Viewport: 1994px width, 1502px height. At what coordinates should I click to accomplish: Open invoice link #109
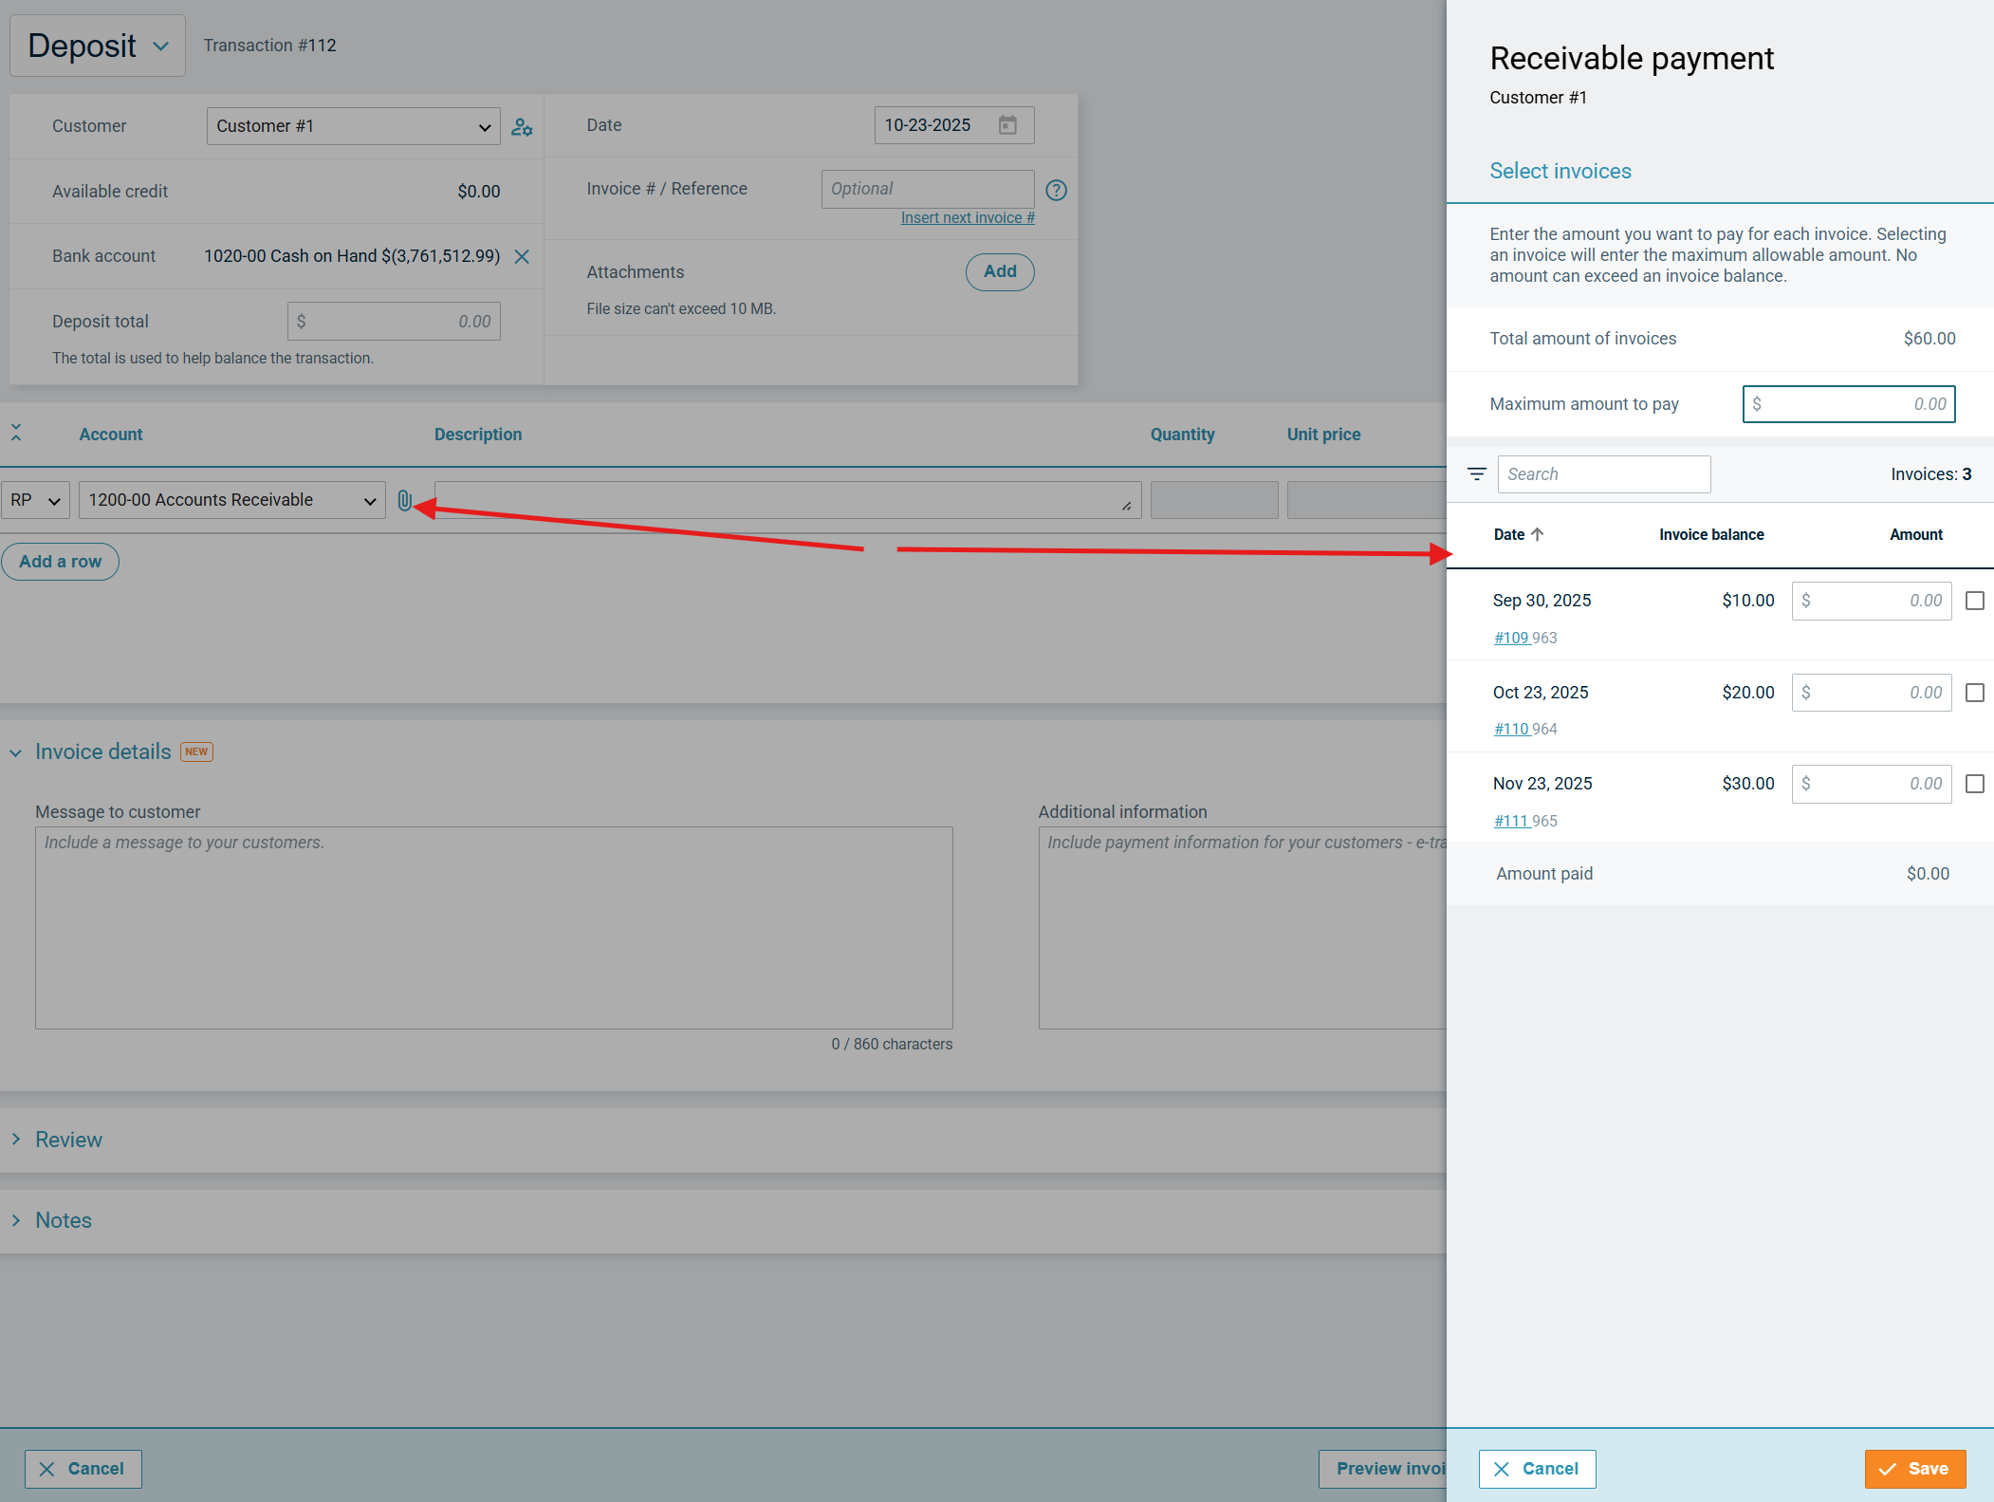tap(1511, 638)
